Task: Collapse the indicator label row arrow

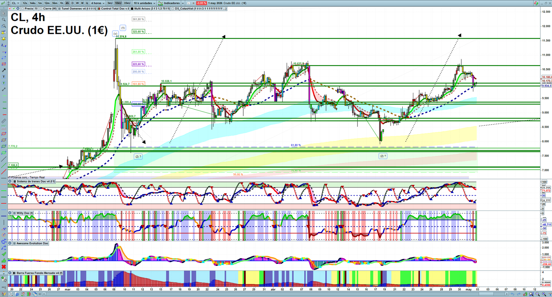Action: [x=4, y=8]
